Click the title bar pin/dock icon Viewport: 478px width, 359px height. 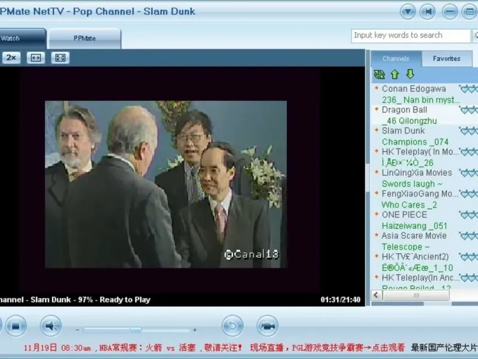[x=428, y=12]
